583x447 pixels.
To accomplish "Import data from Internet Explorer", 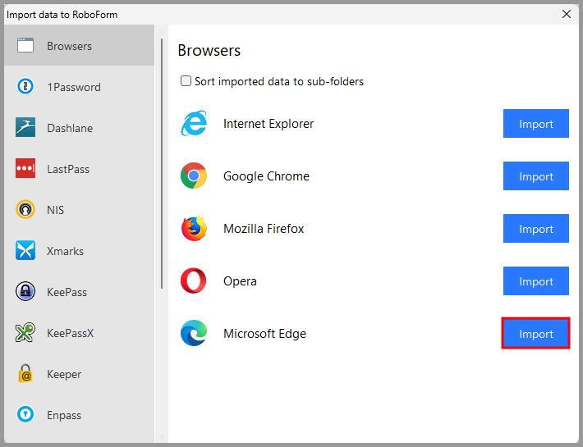I will pyautogui.click(x=535, y=124).
